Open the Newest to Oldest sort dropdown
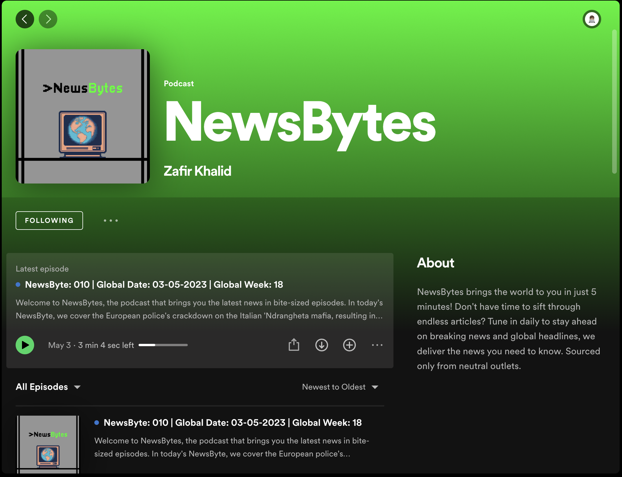Image resolution: width=622 pixels, height=477 pixels. (x=334, y=387)
